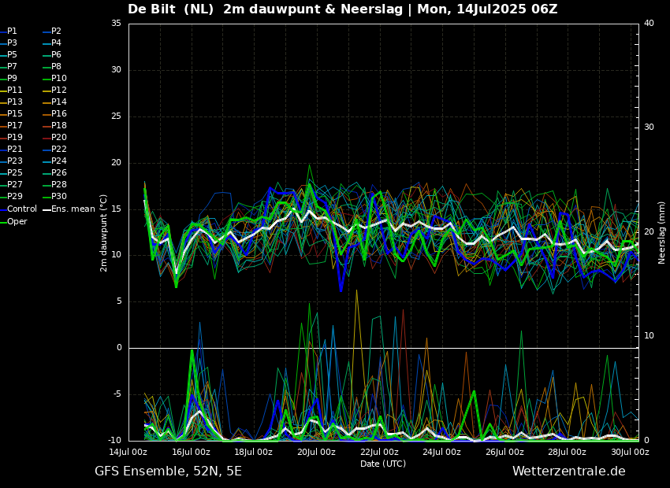
Task: Click the 'Date (UTC)' axis label
Action: tap(383, 464)
